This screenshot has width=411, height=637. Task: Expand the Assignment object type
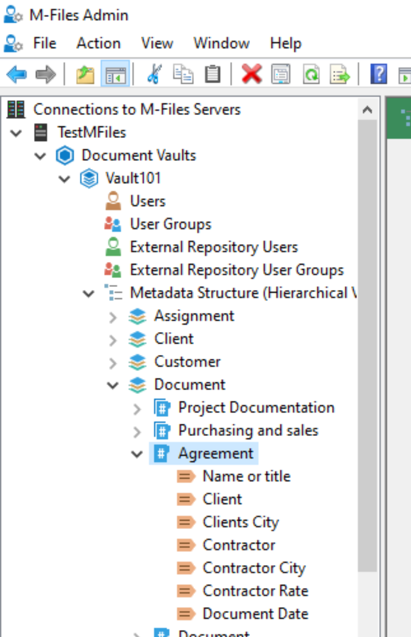(x=113, y=317)
